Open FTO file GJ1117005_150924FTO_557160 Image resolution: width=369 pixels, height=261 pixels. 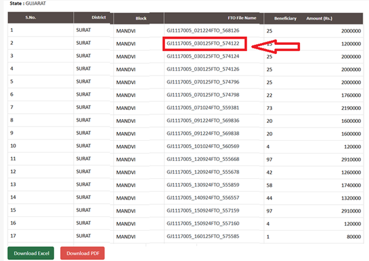(x=203, y=224)
